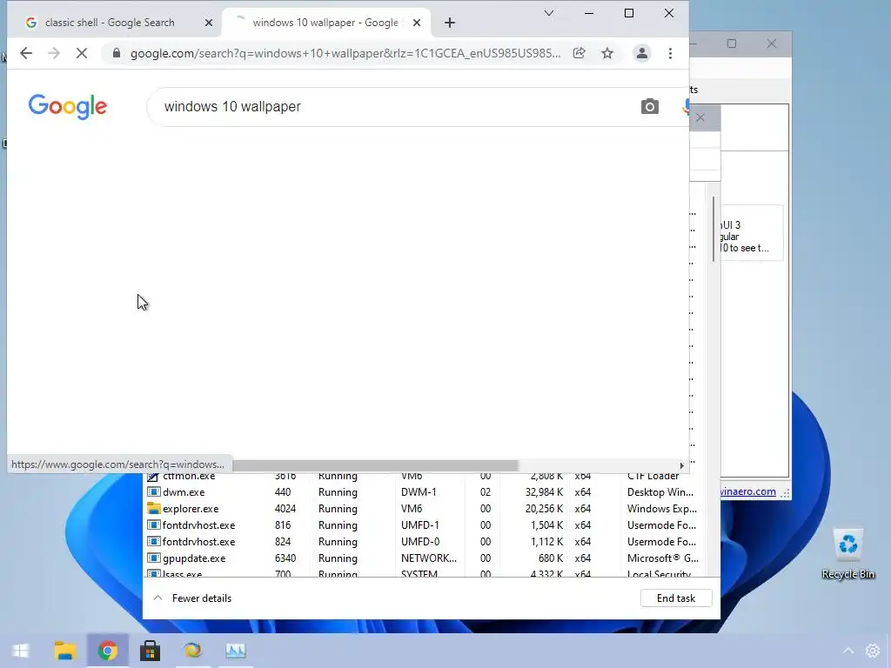Open Chrome tab search chevron

[x=549, y=13]
